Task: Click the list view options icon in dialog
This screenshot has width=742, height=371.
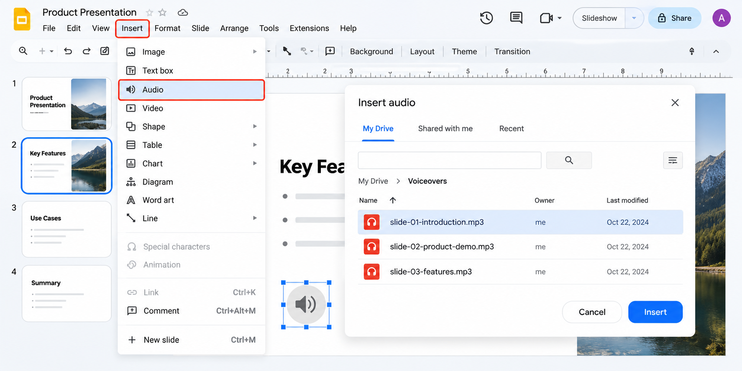Action: tap(673, 160)
